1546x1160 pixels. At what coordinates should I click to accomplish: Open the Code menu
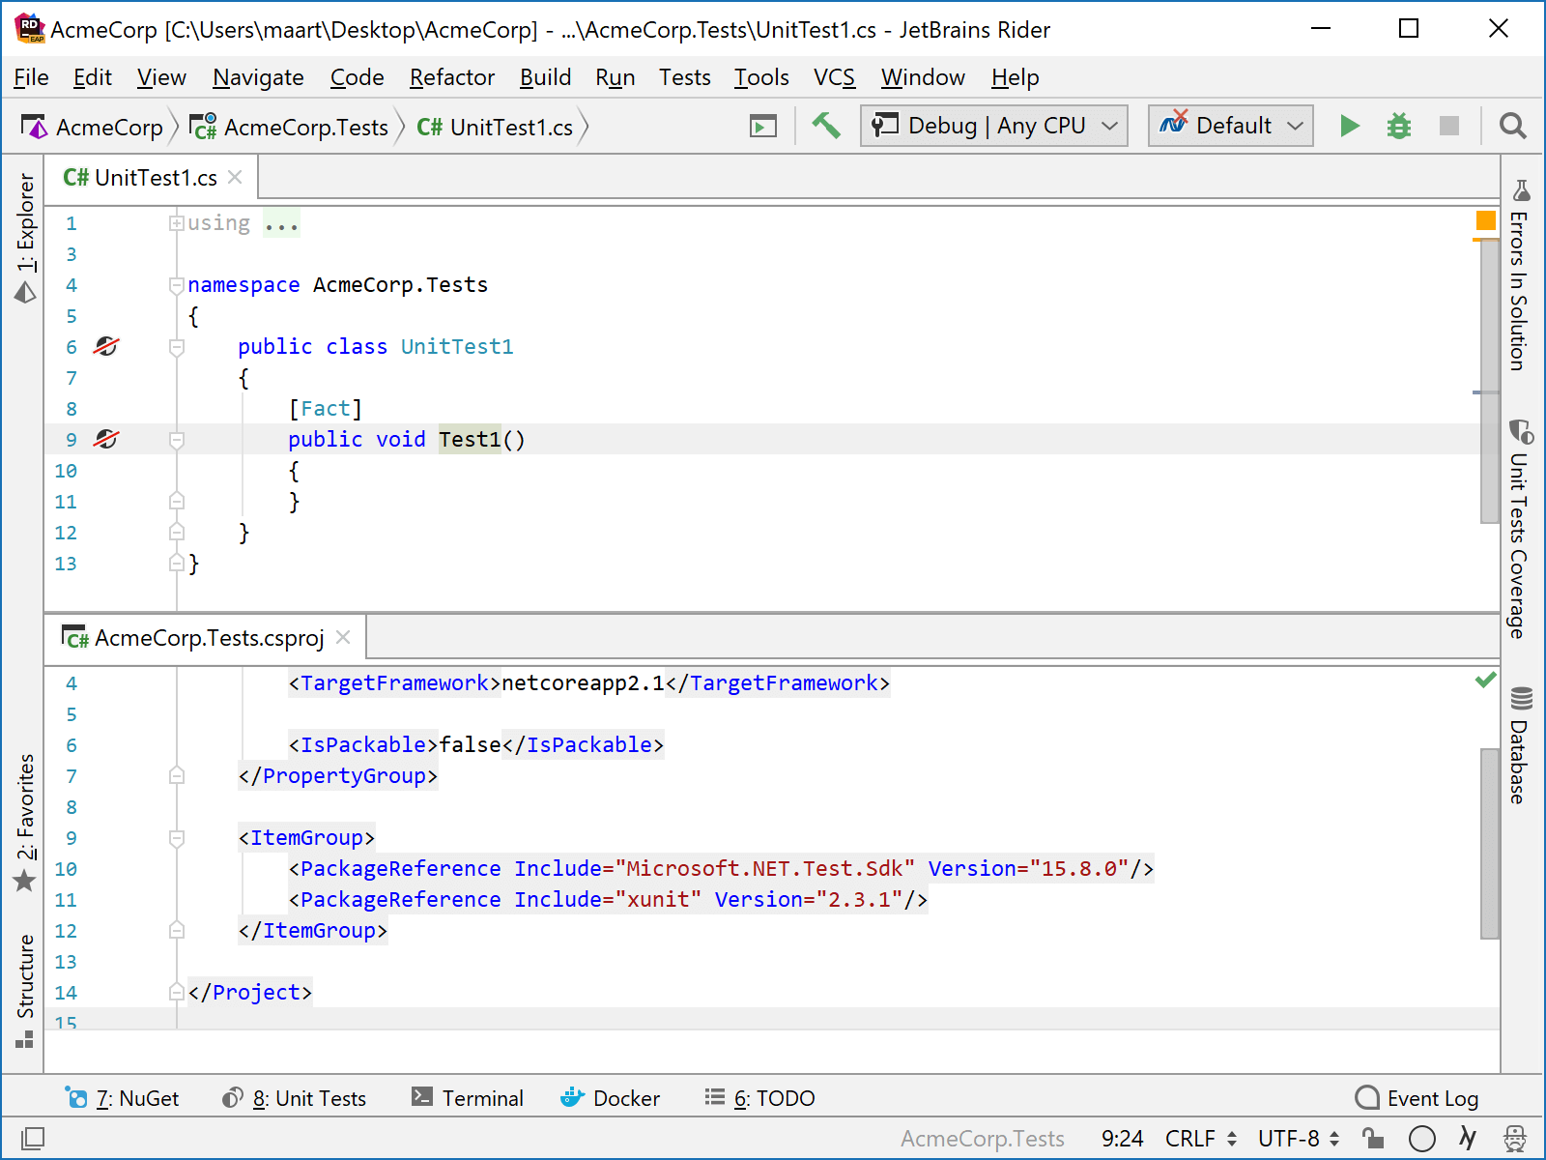tap(357, 77)
